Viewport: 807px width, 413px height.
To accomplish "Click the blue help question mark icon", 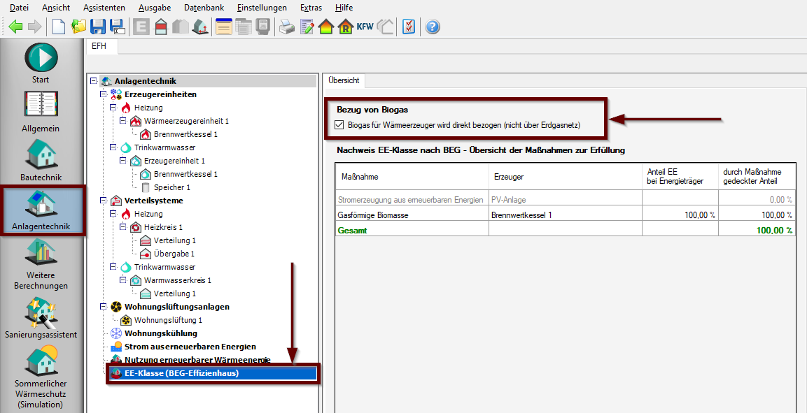I will tap(433, 27).
